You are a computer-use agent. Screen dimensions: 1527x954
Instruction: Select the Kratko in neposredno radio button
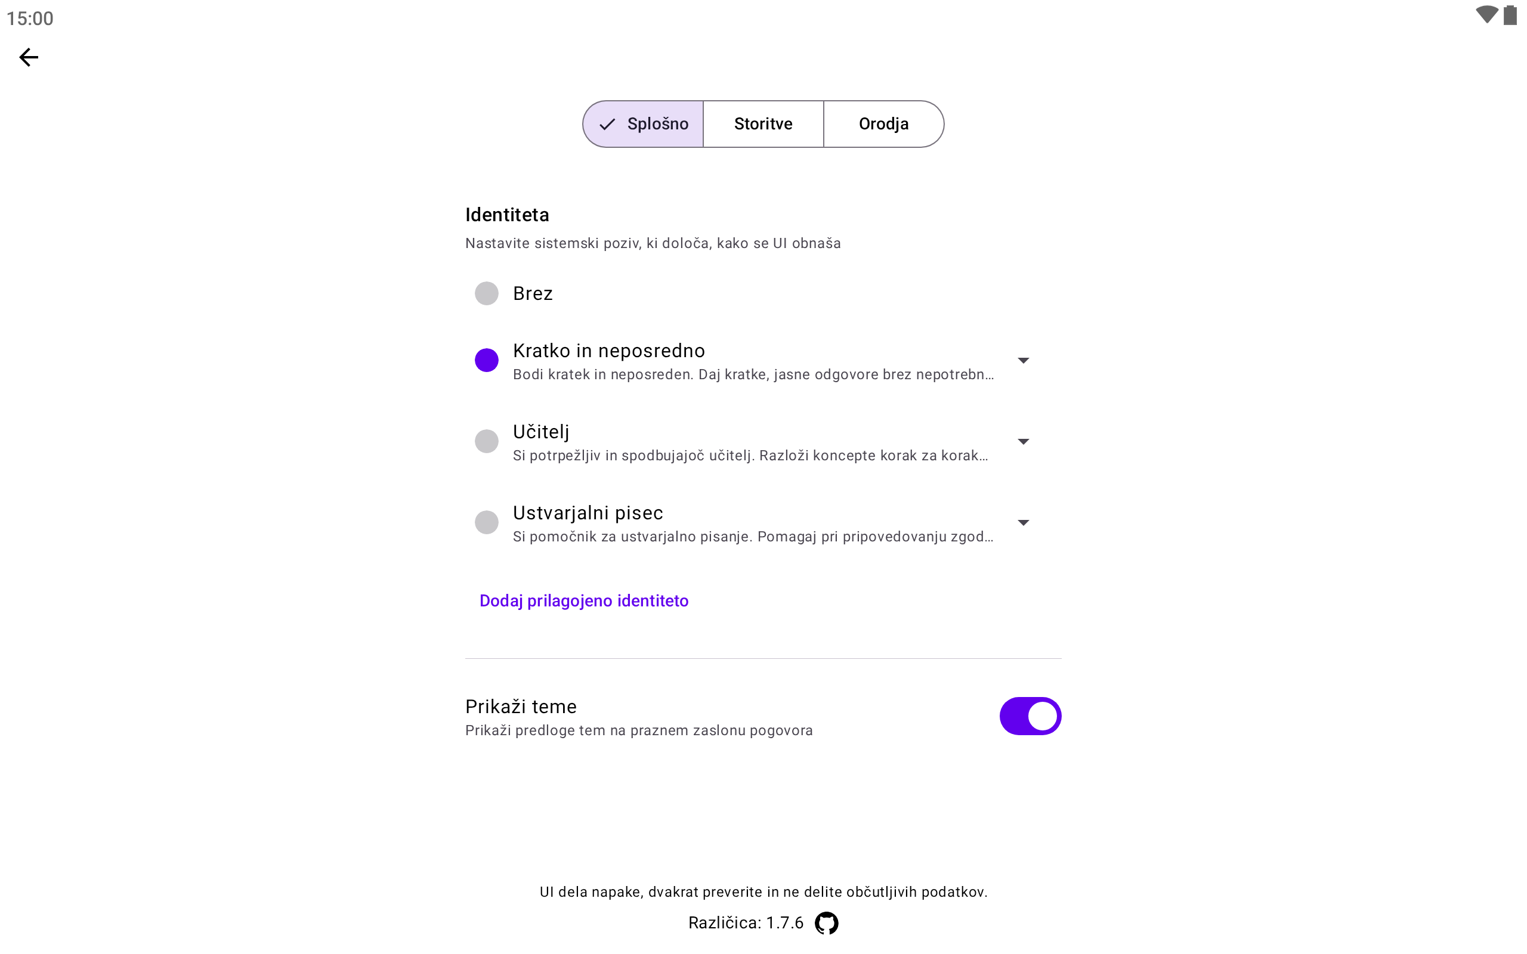487,360
